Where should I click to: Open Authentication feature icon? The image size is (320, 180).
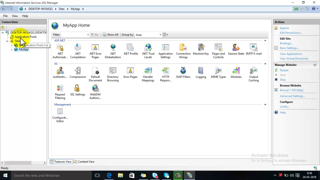pyautogui.click(x=60, y=73)
